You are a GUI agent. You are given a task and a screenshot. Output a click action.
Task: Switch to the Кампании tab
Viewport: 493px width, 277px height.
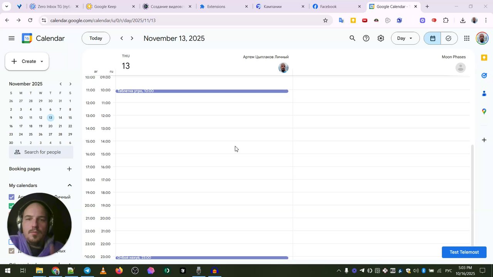point(280,7)
